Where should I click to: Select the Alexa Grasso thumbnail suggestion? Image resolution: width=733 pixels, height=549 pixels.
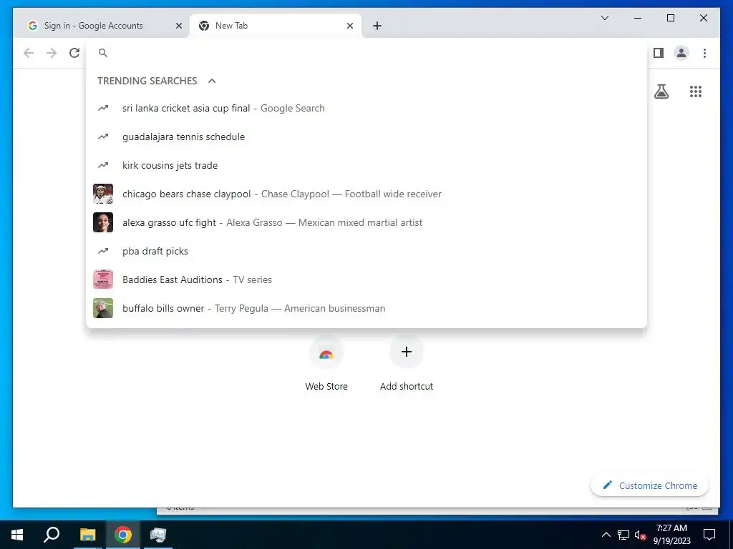point(103,222)
